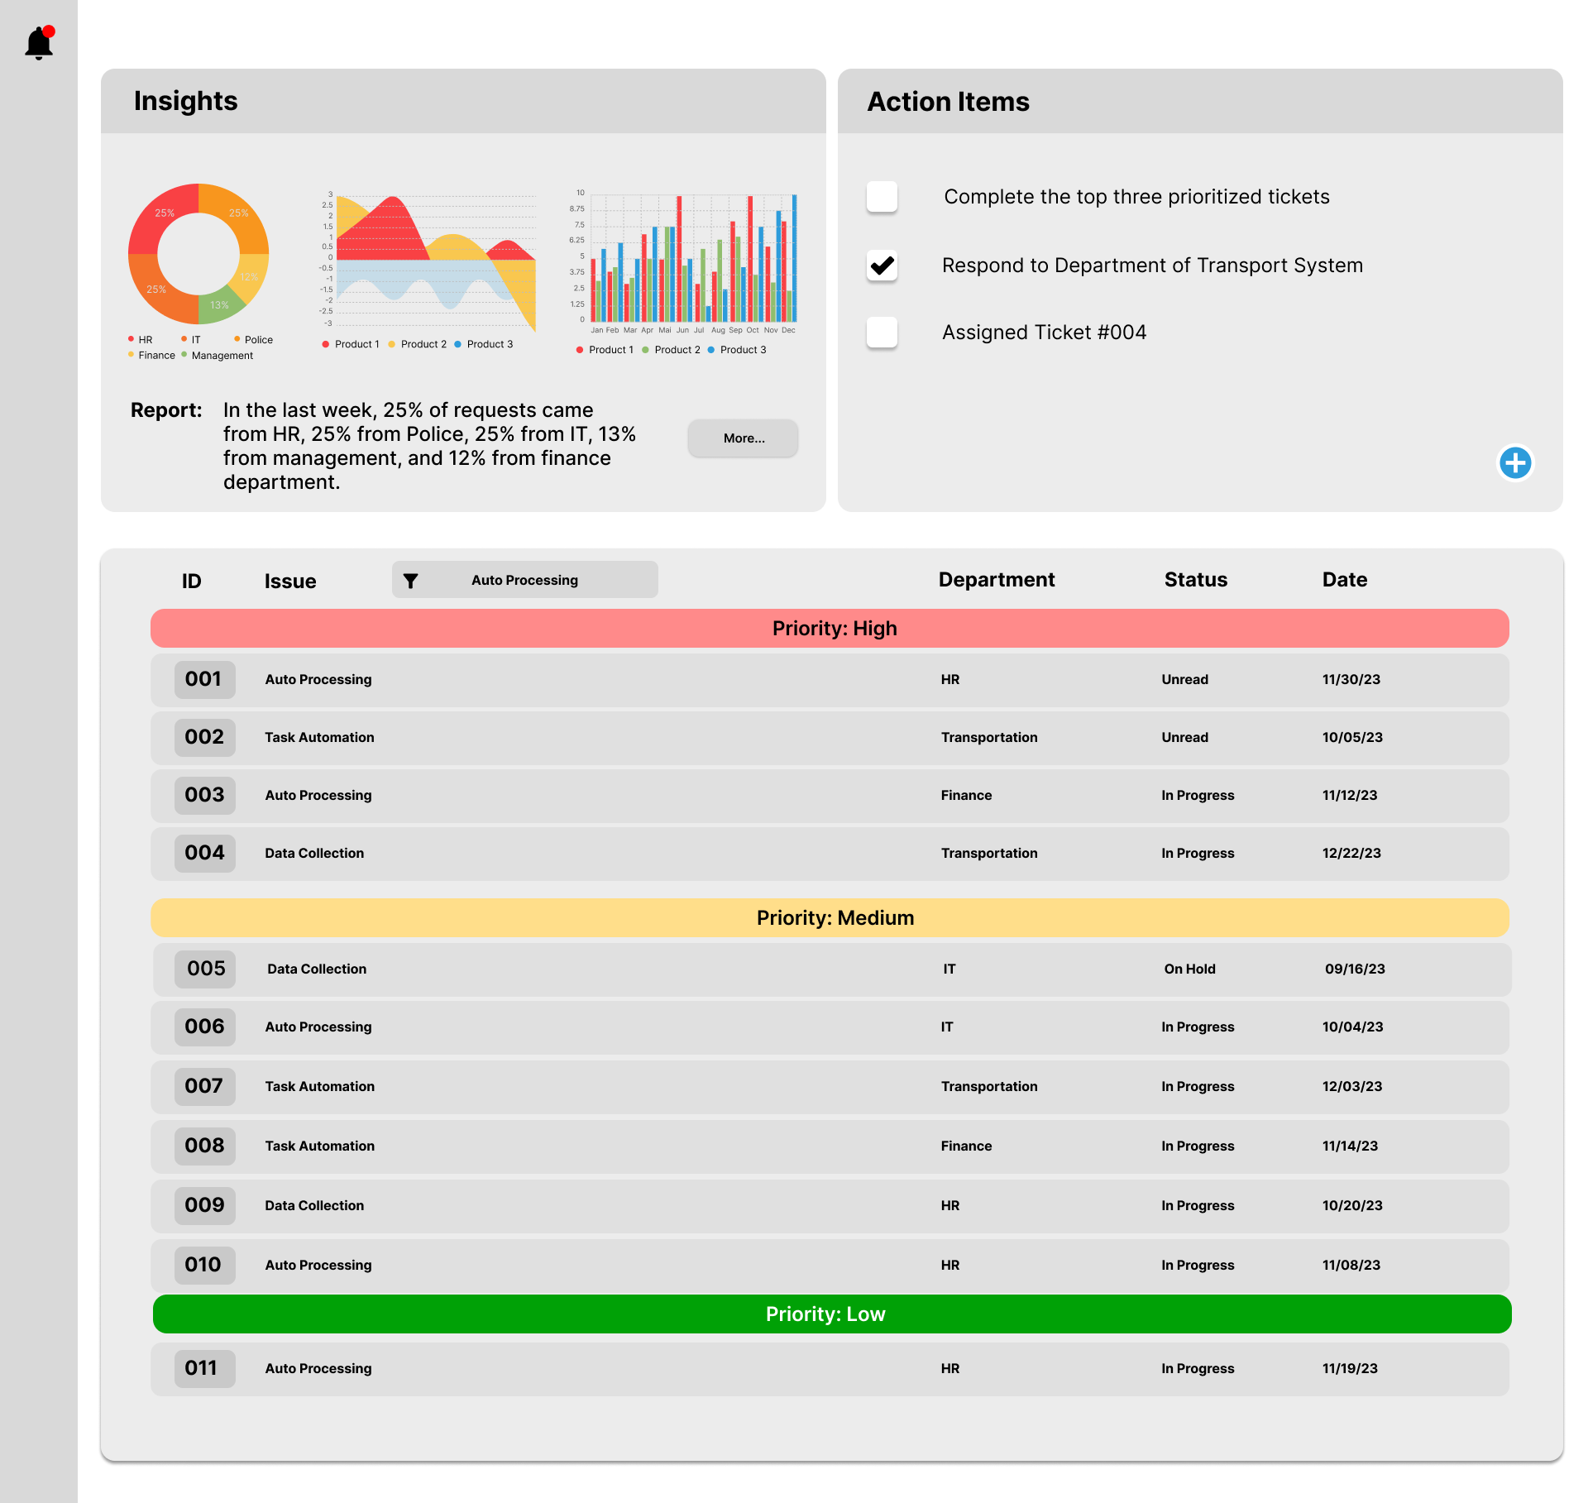Open ticket ID 003
This screenshot has width=1588, height=1503.
(204, 796)
